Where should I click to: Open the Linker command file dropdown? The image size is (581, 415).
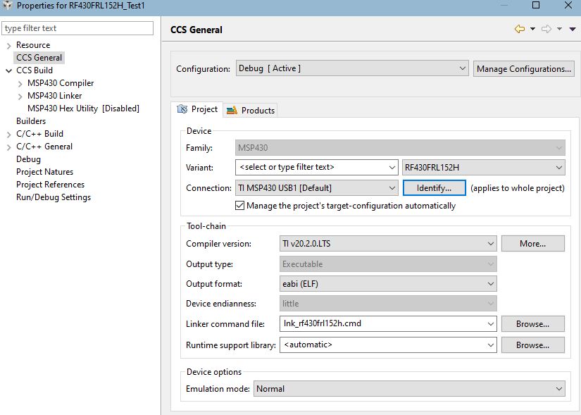[388, 324]
